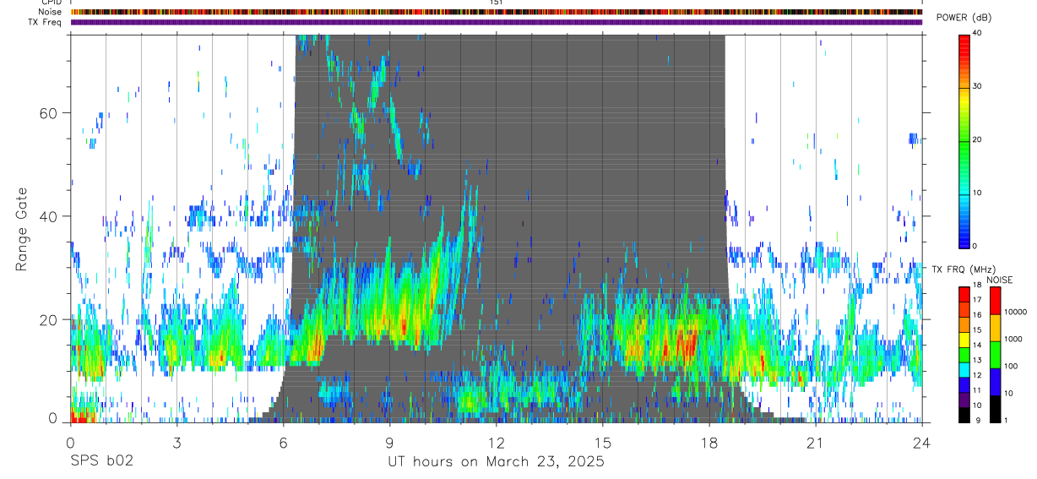
Task: Click the 10000 tick on the noise scale
Action: [1015, 312]
